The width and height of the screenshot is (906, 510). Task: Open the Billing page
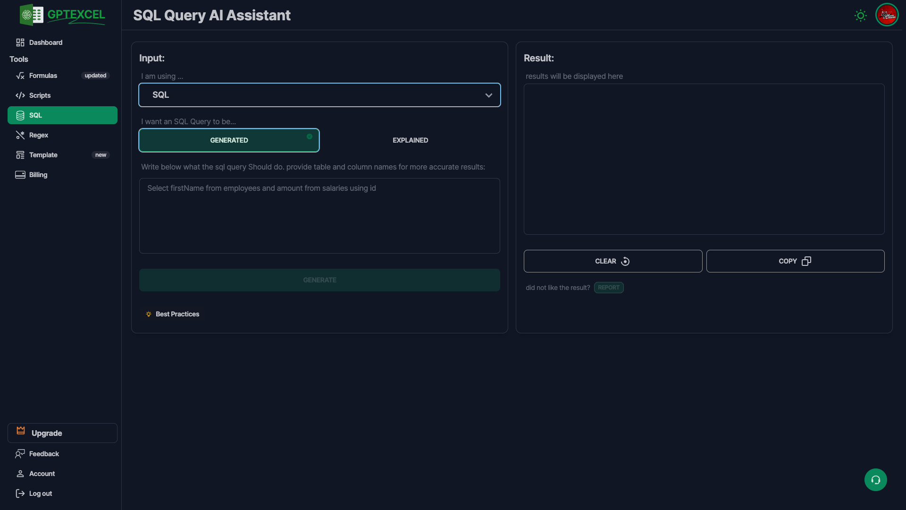pos(38,175)
